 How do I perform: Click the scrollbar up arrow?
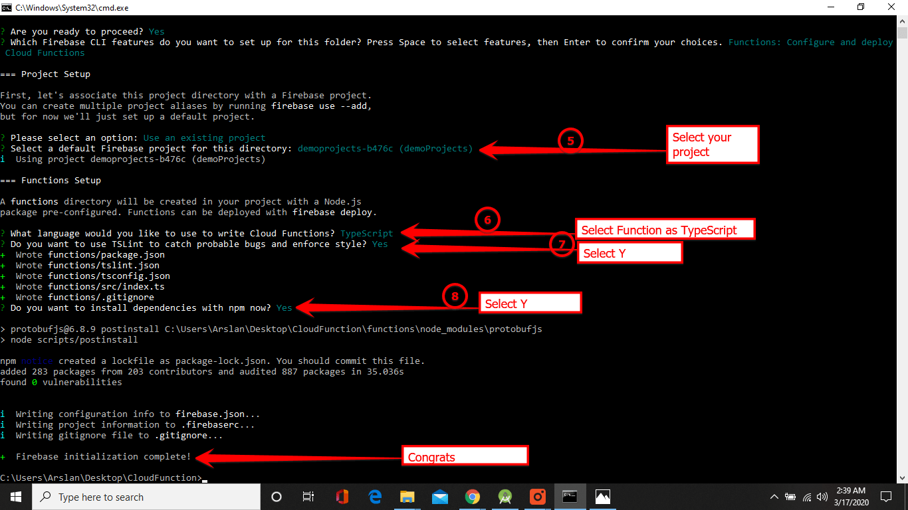pos(902,21)
